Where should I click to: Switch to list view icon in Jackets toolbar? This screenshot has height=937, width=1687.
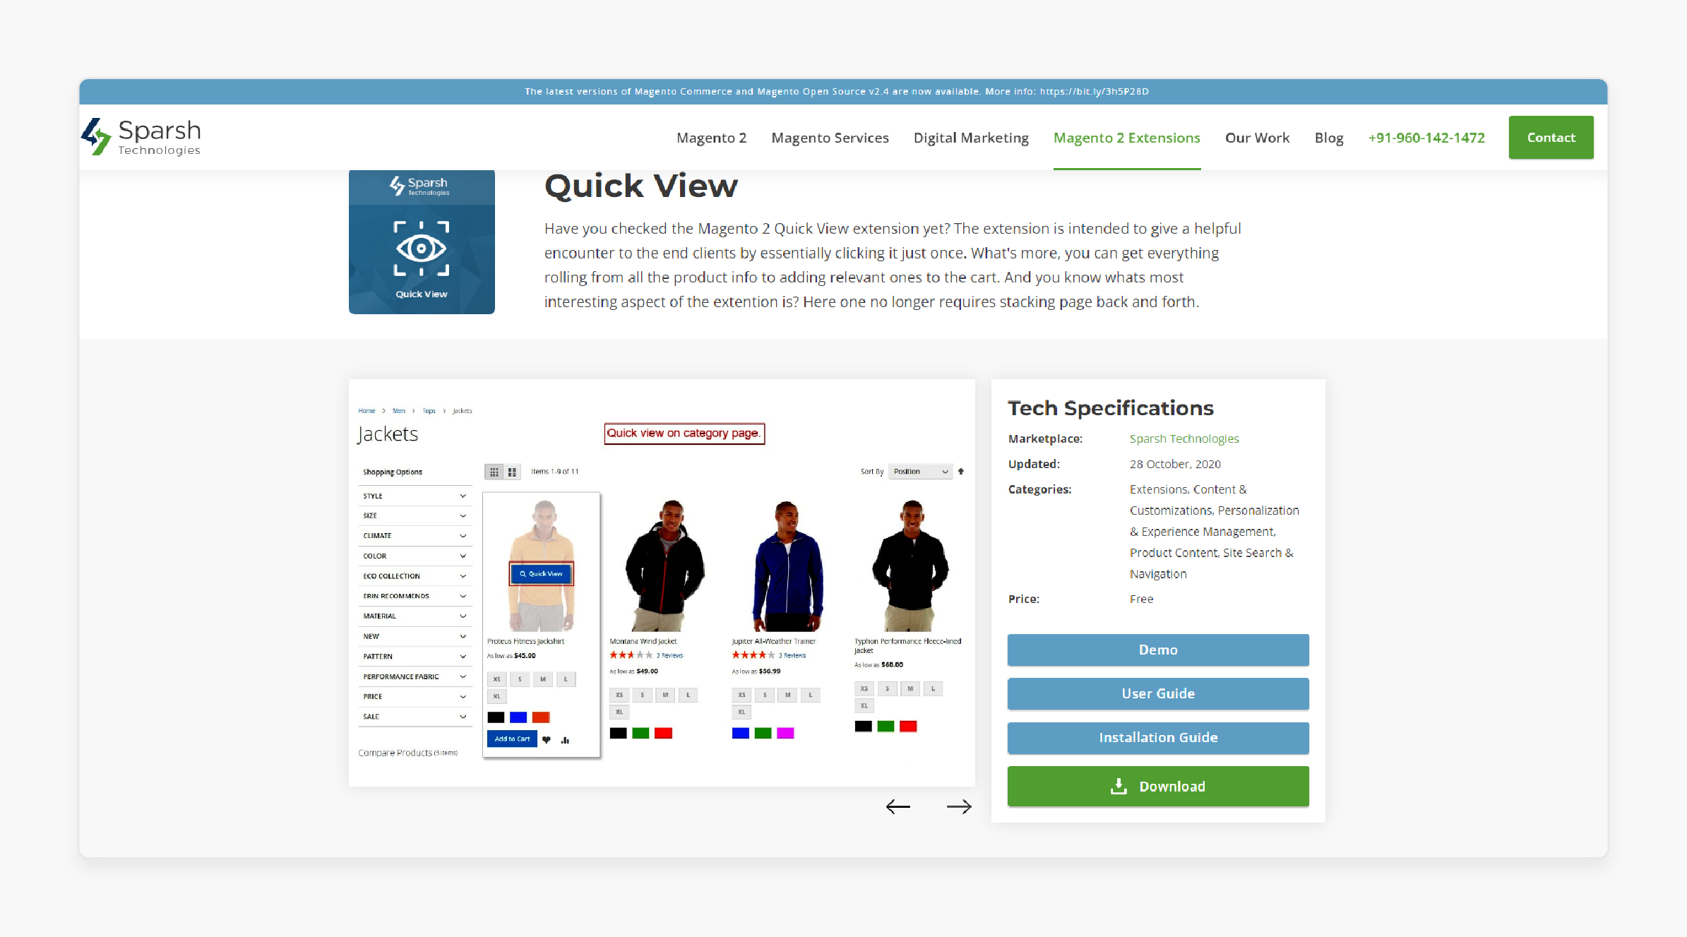(x=512, y=472)
